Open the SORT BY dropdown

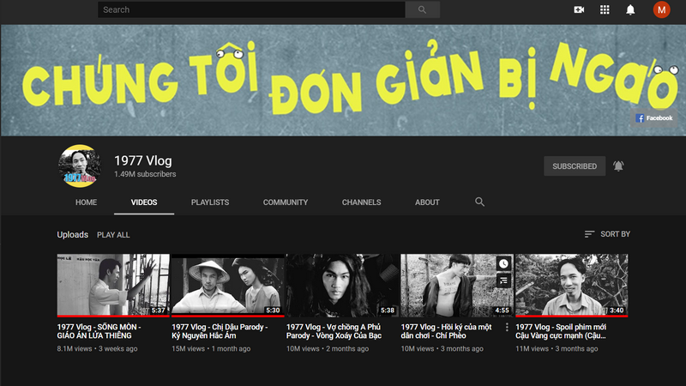[x=607, y=234]
